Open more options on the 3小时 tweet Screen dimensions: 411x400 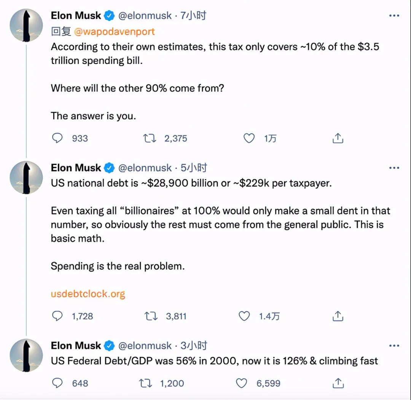point(394,346)
